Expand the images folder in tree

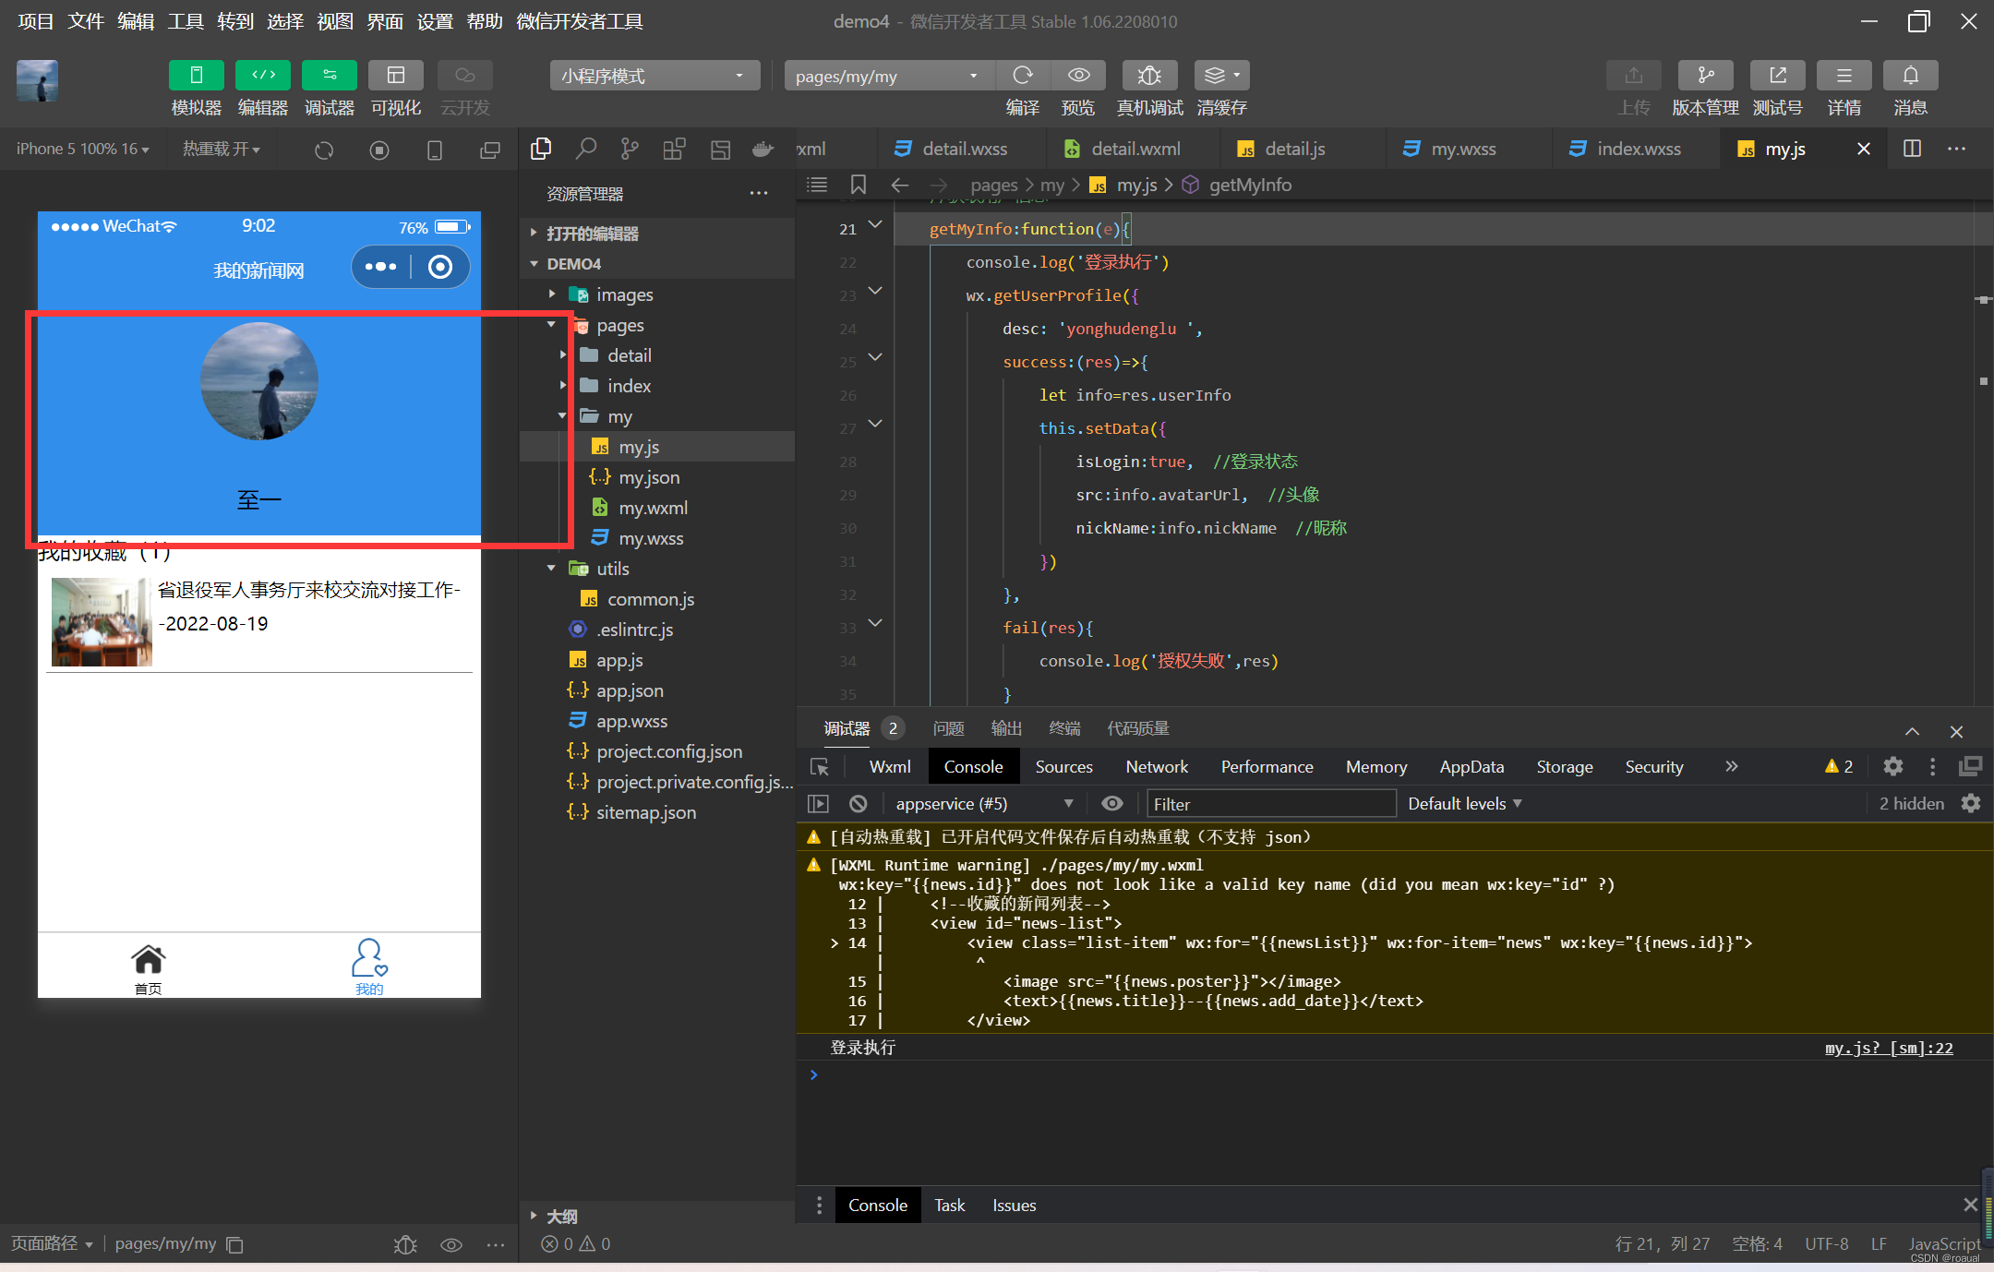pos(624,294)
